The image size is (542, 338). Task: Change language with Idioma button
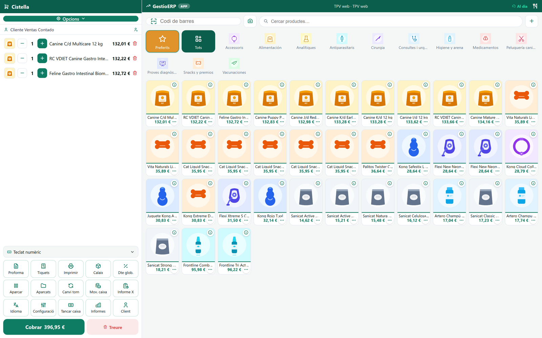point(16,308)
